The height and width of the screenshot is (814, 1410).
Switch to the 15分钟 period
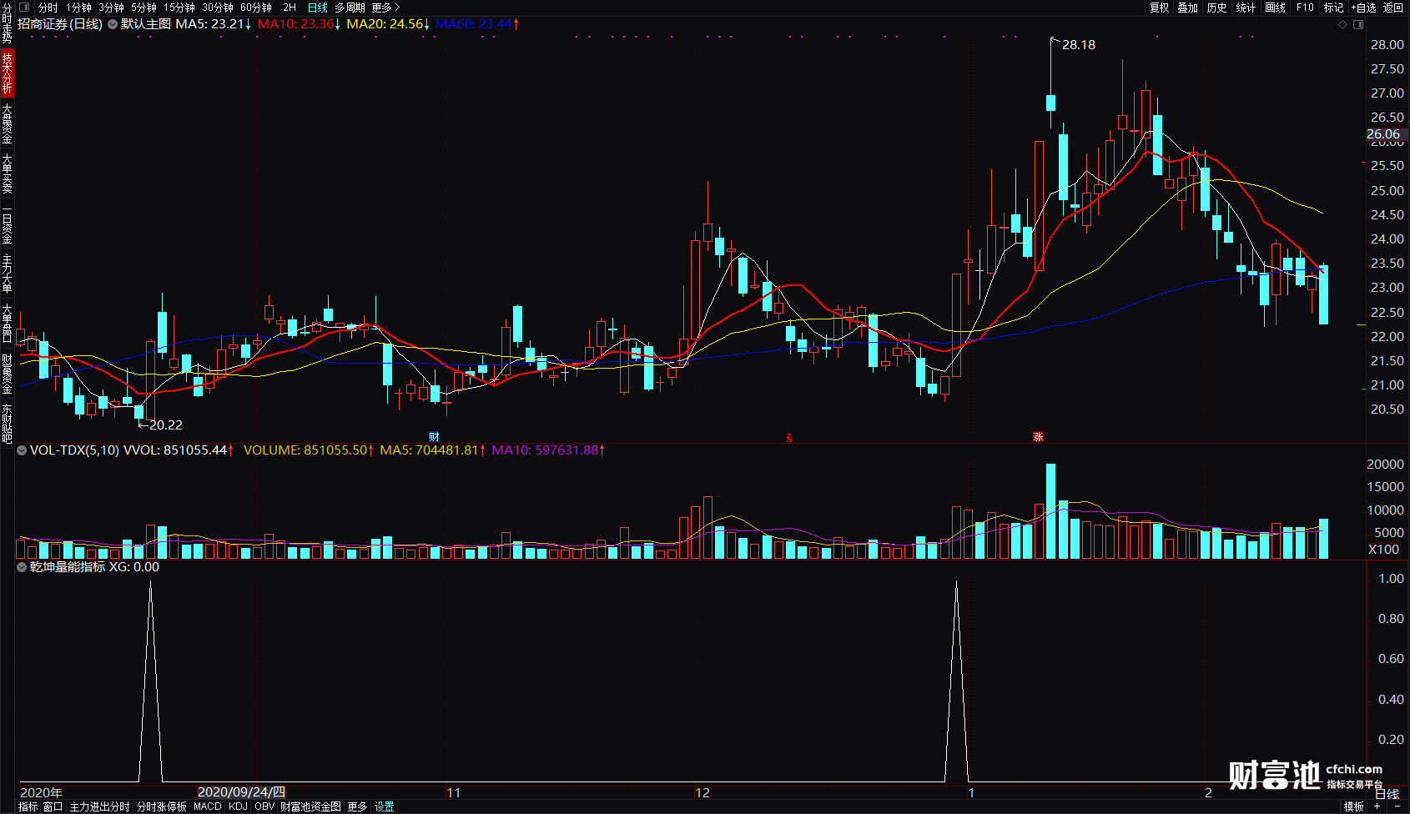(x=179, y=8)
